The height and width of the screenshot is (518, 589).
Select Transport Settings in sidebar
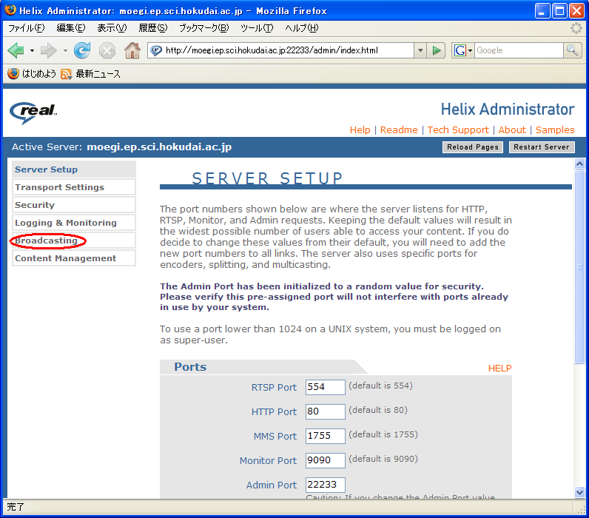[74, 187]
